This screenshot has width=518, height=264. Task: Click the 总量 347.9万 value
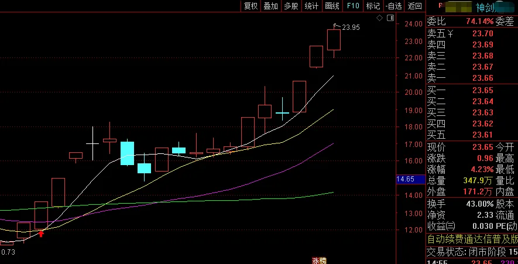click(x=478, y=180)
